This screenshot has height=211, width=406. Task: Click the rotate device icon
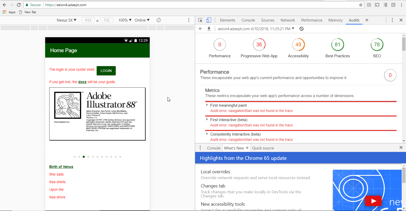coord(159,20)
